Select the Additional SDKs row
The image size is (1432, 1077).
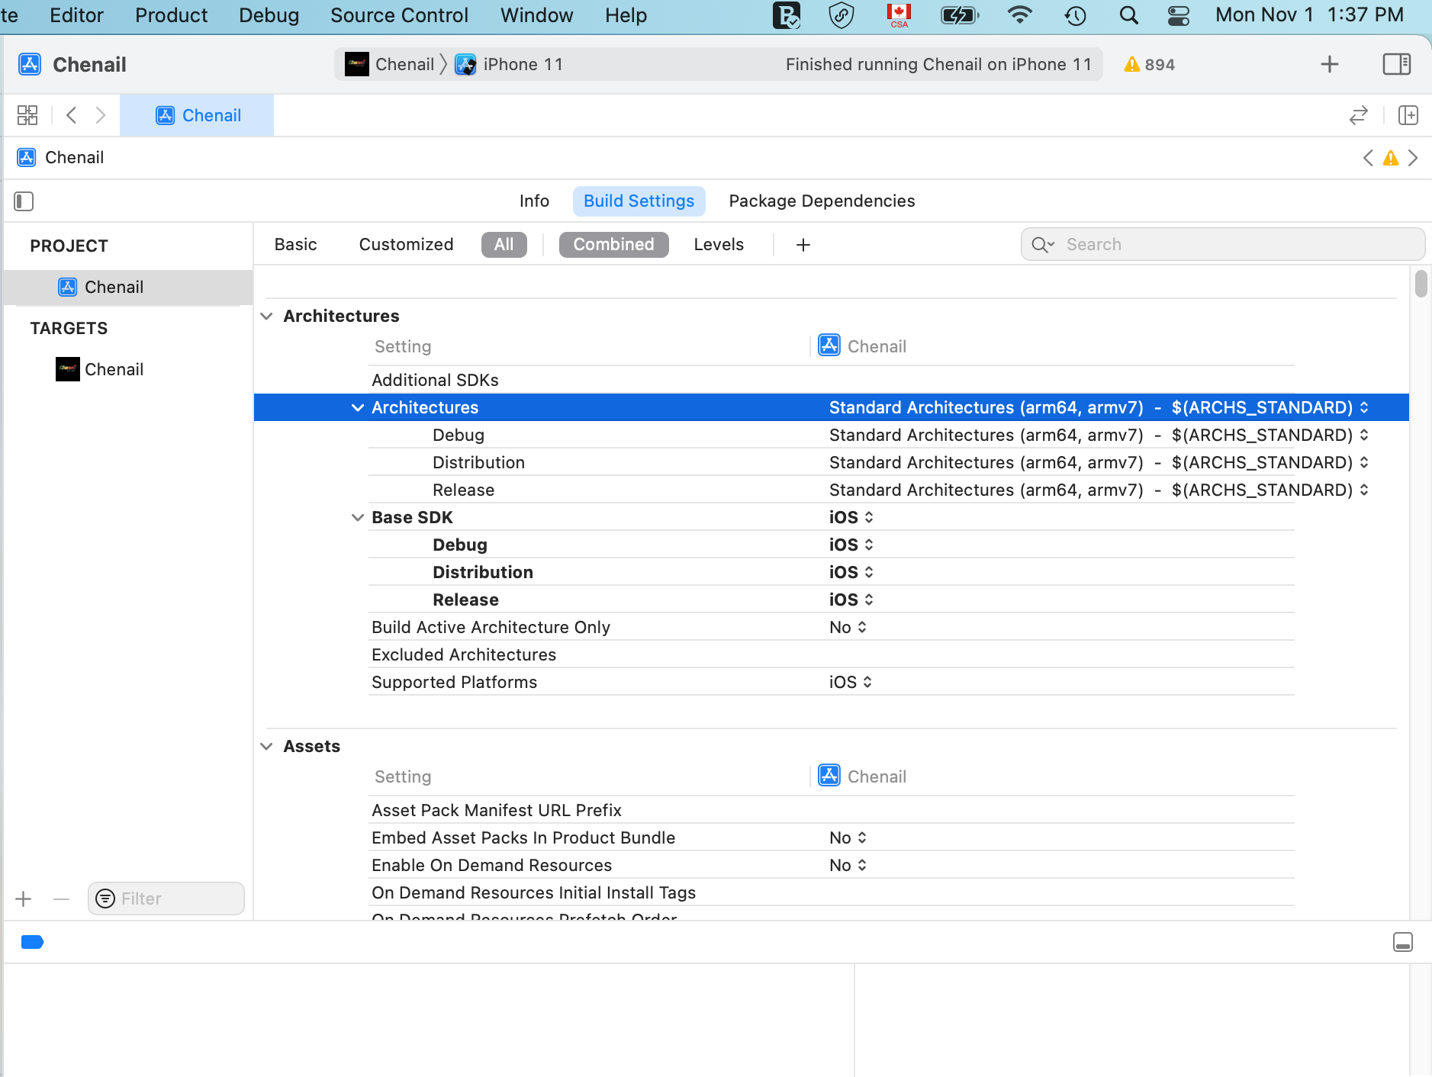point(832,380)
